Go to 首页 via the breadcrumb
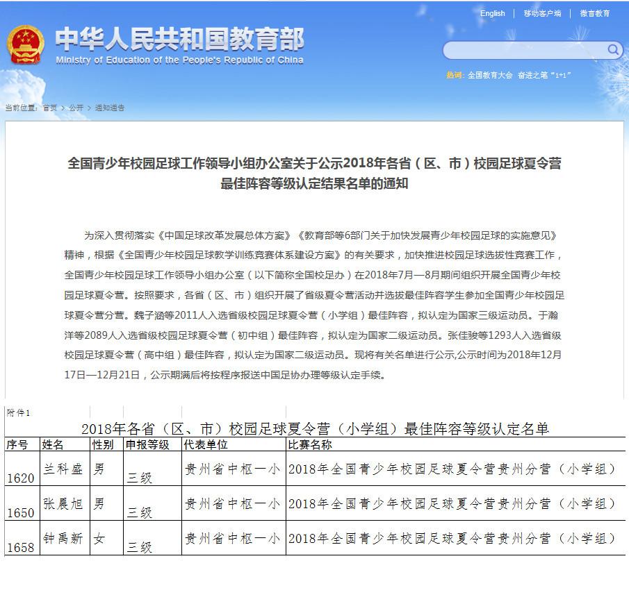This screenshot has height=595, width=629. click(48, 108)
